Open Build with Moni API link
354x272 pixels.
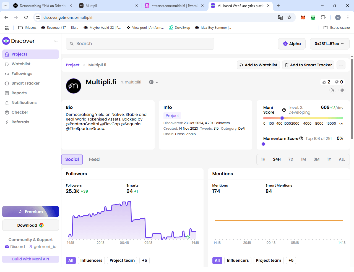[30, 259]
